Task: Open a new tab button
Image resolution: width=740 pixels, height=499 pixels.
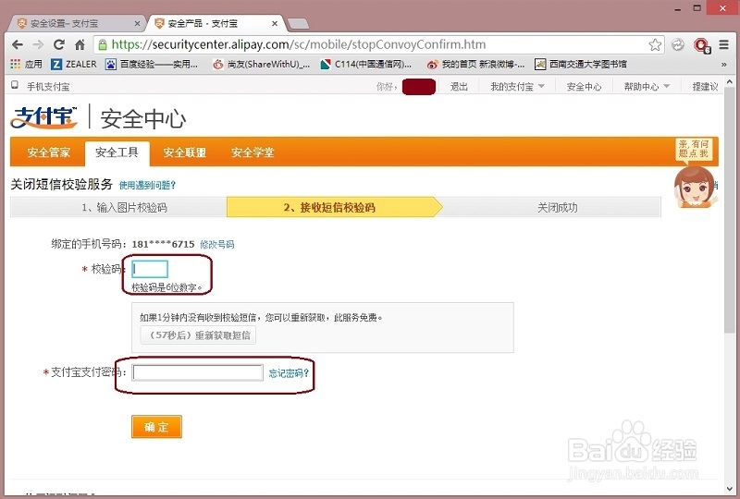Action: tap(298, 24)
